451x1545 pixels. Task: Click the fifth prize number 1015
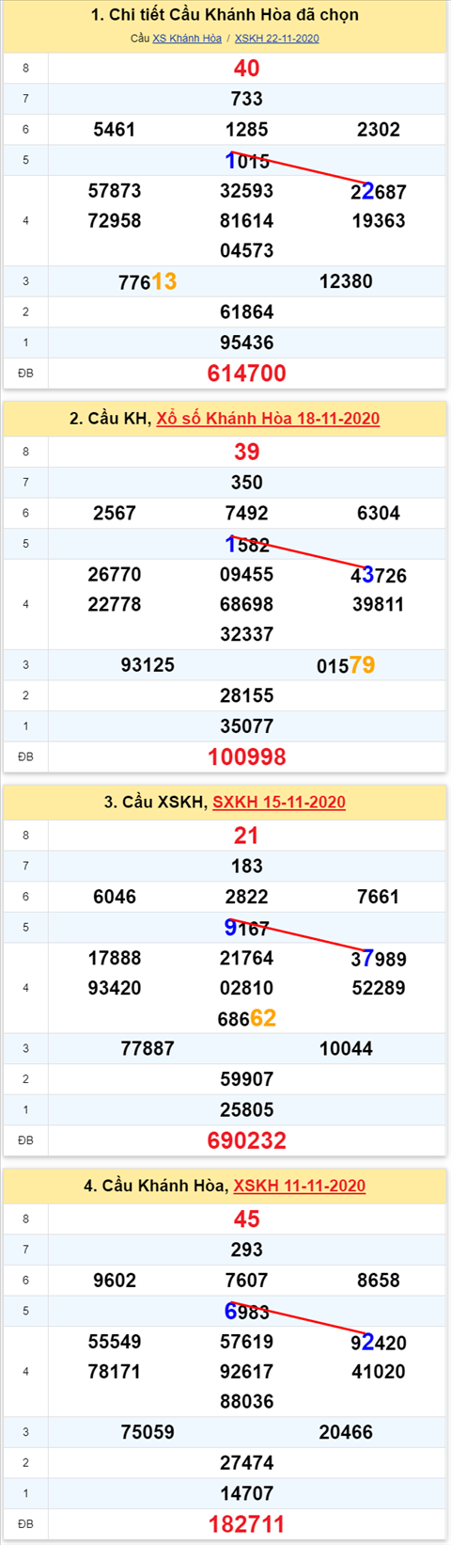[246, 161]
